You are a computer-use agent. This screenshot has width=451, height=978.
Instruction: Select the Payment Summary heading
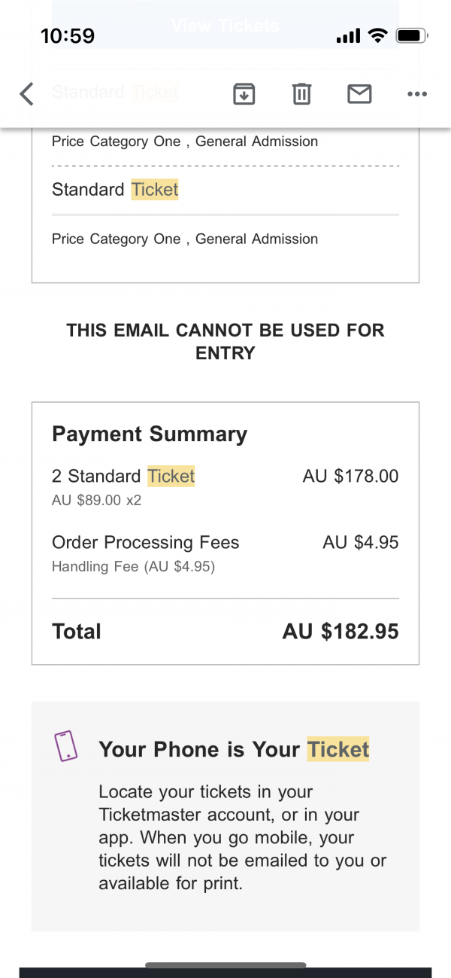point(150,434)
